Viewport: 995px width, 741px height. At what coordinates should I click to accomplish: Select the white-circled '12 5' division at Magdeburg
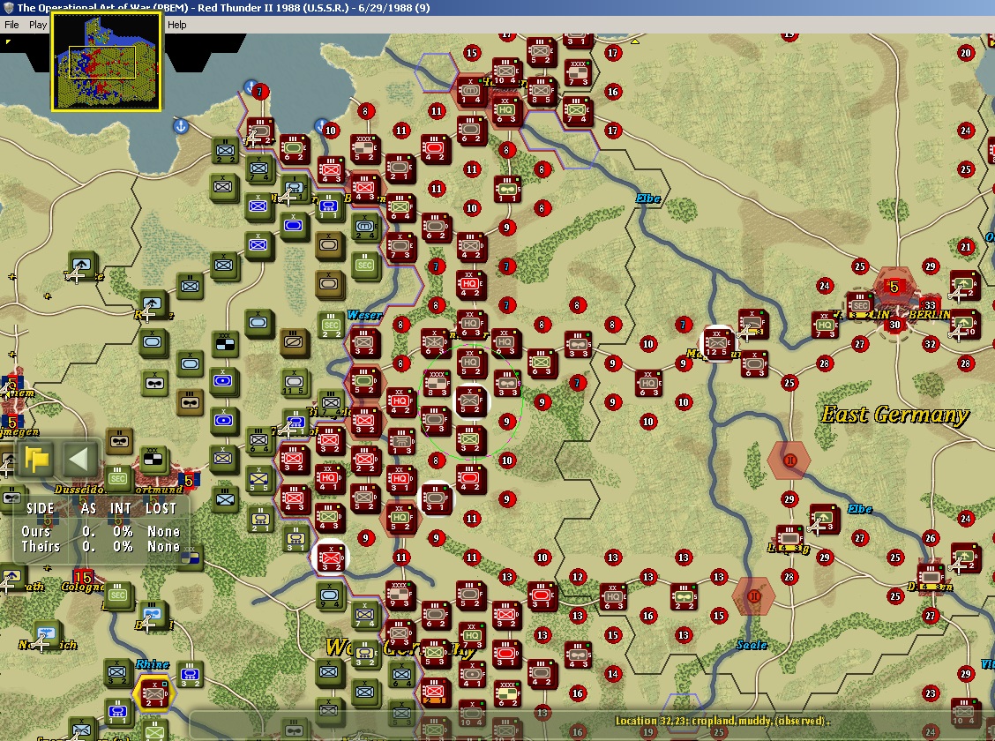(x=717, y=344)
